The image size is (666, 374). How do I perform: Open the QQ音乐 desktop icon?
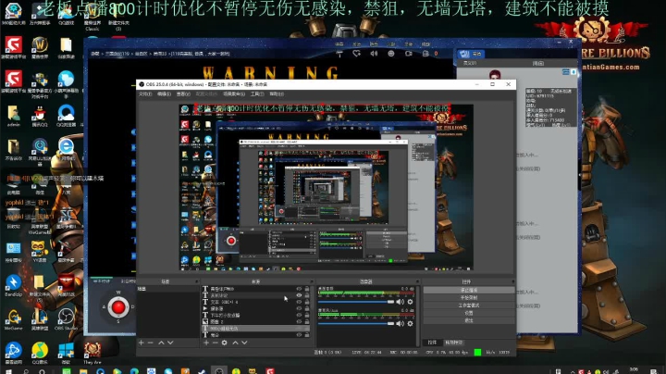40,354
